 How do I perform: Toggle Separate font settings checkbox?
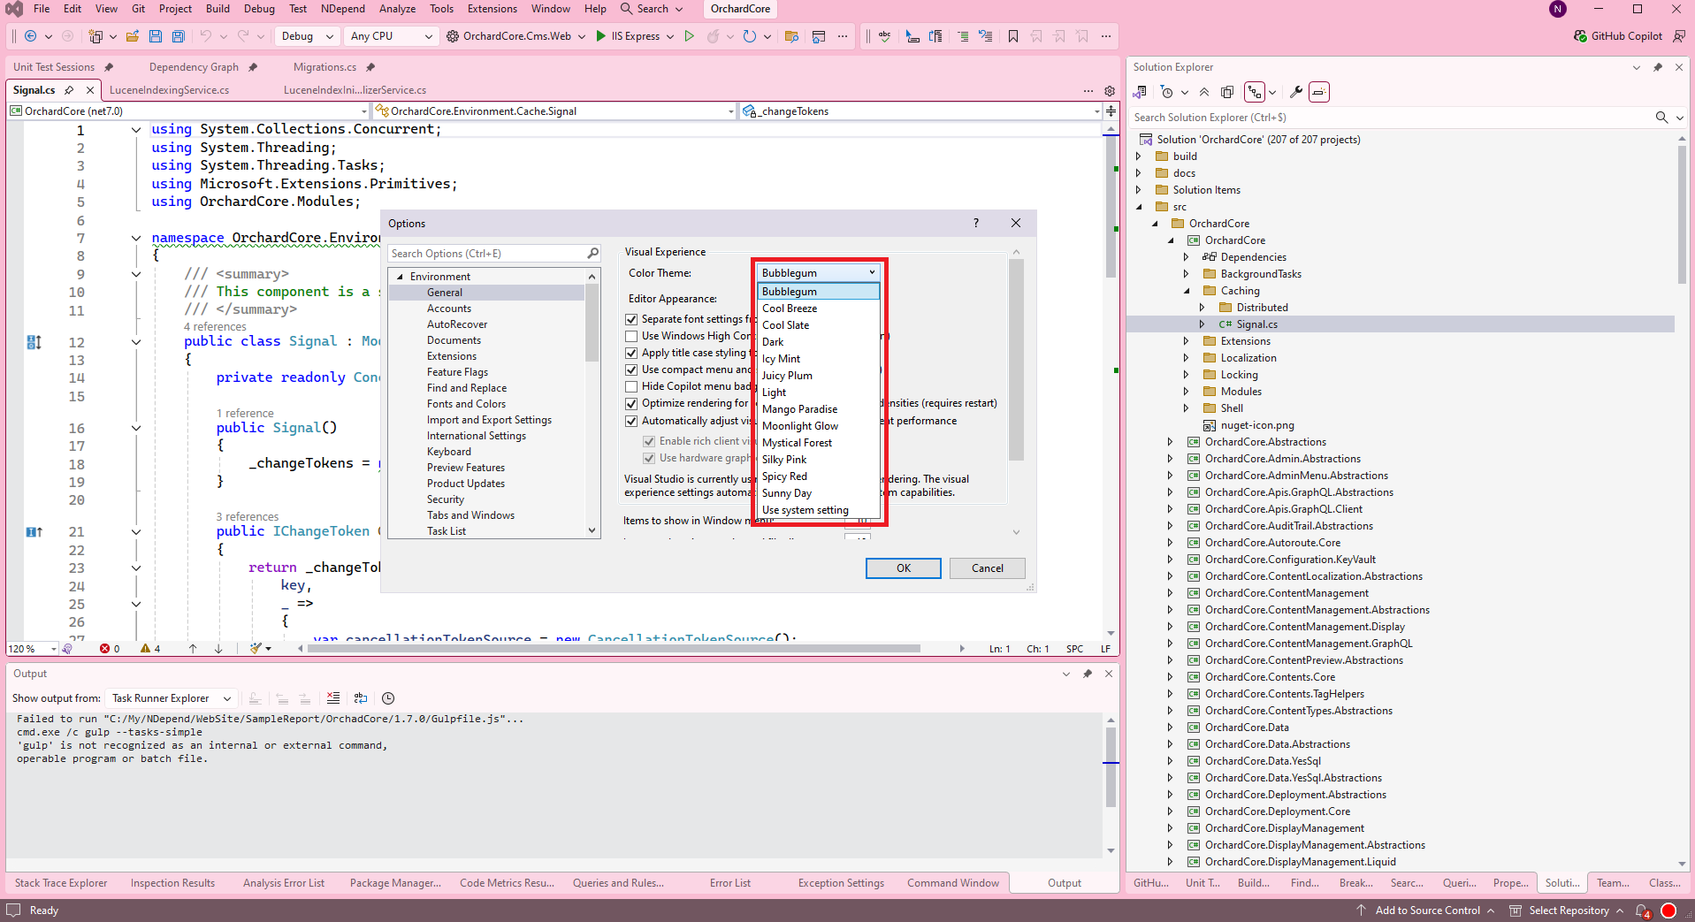631,319
